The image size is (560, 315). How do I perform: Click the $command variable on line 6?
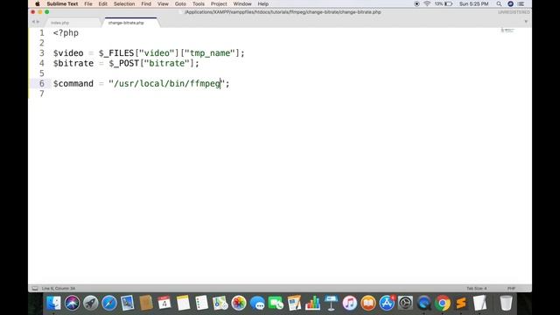point(73,84)
